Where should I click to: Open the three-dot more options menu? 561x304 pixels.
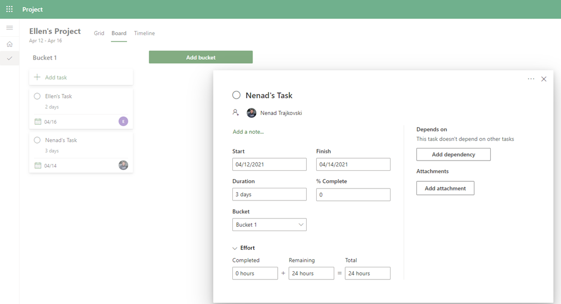pos(531,79)
